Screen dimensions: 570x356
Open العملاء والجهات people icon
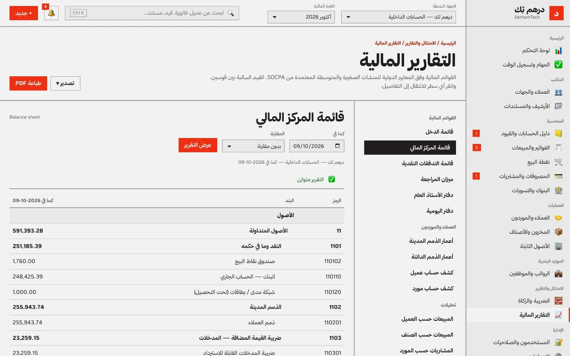pyautogui.click(x=559, y=92)
